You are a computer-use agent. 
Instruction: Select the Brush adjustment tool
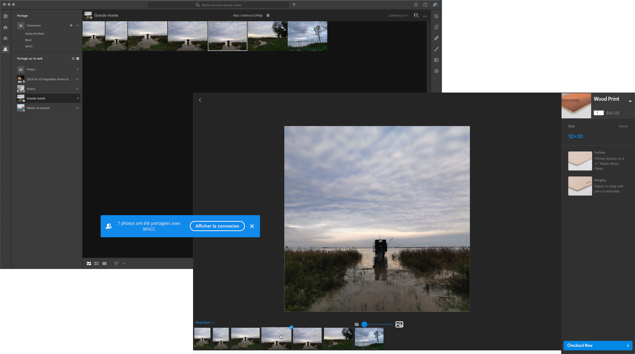tap(436, 49)
